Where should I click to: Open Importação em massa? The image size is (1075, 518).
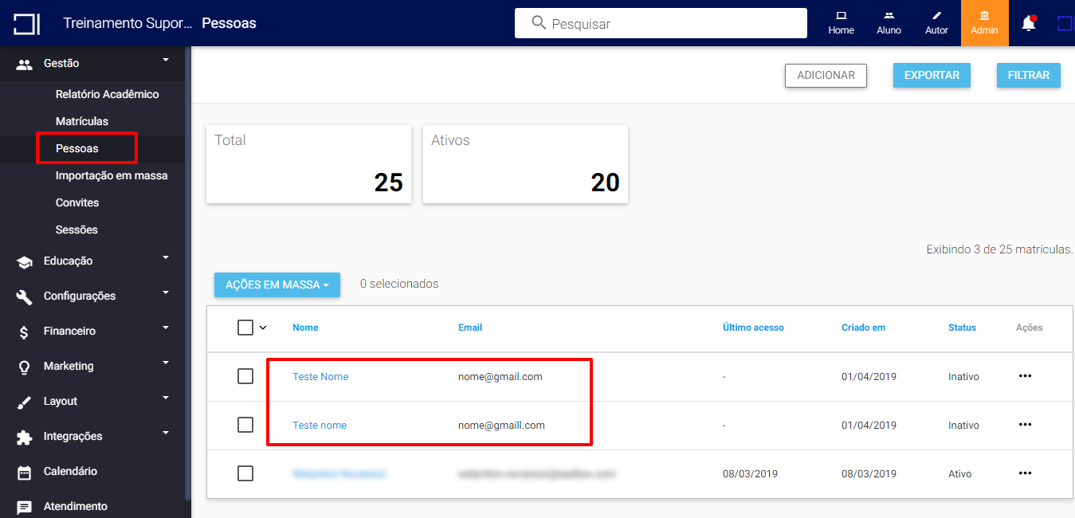(112, 175)
